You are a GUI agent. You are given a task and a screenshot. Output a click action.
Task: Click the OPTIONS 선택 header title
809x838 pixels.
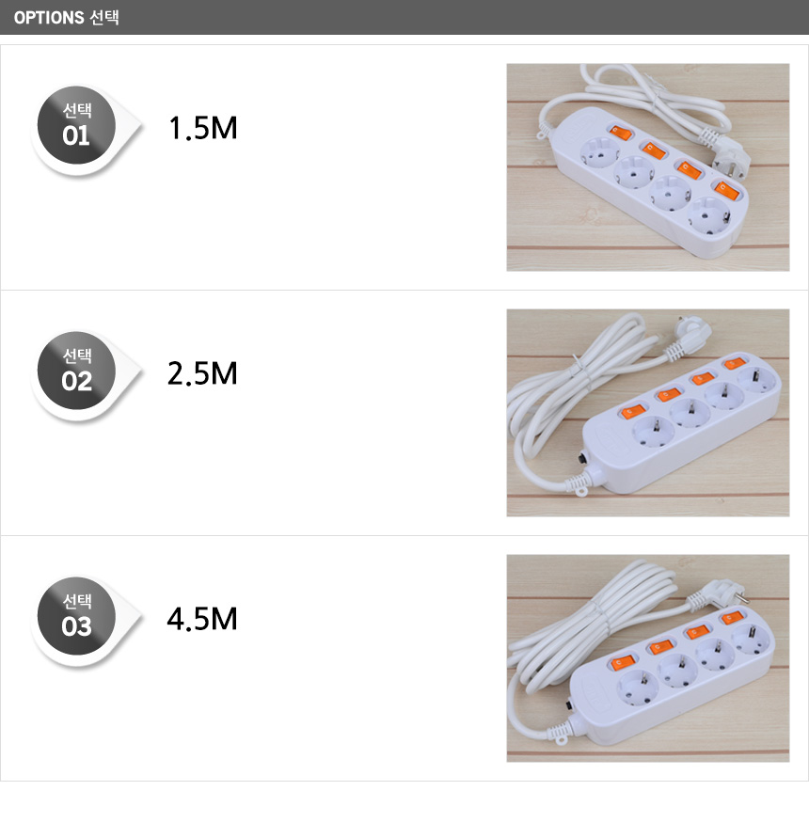(67, 18)
